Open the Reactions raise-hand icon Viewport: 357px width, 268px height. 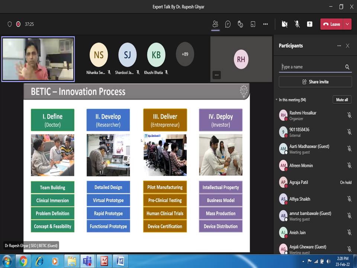(x=240, y=24)
